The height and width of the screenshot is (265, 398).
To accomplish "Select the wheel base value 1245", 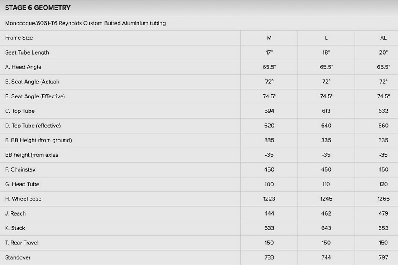I will click(326, 199).
